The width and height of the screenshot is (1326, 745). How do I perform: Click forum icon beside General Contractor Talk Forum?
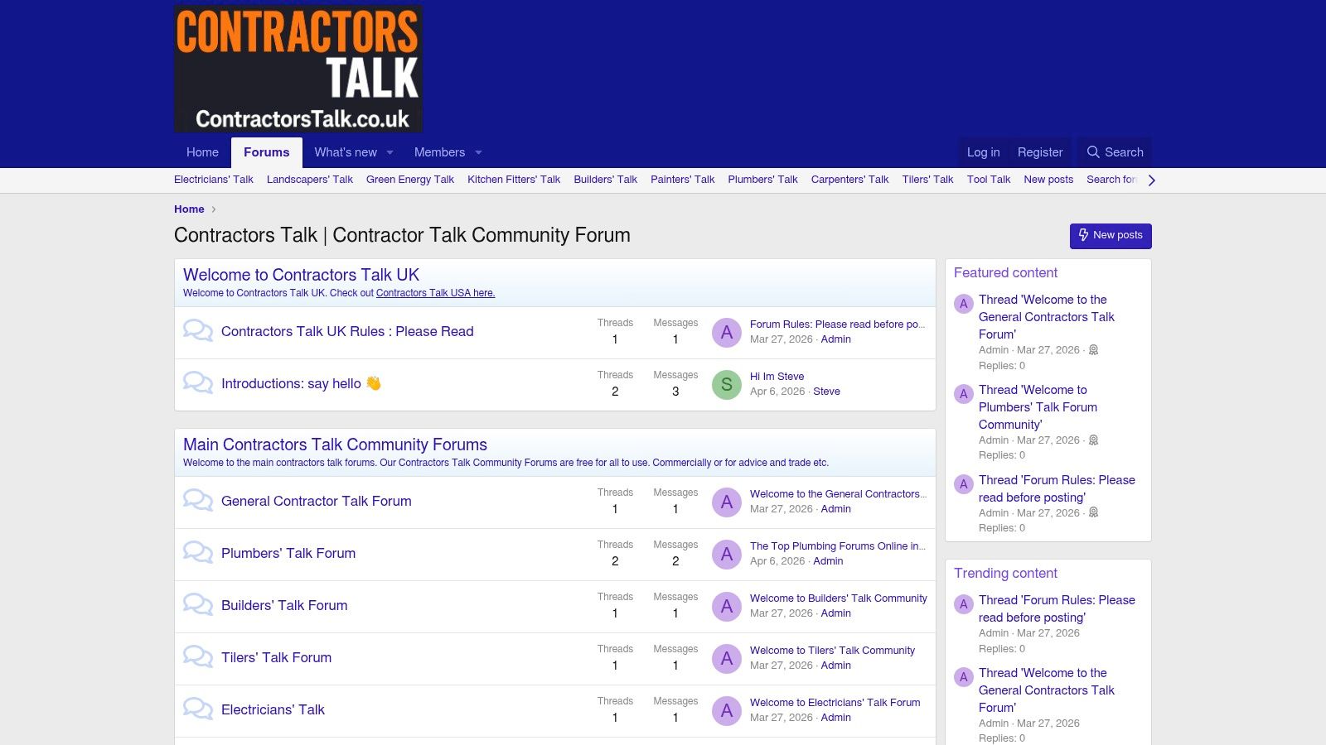point(198,501)
